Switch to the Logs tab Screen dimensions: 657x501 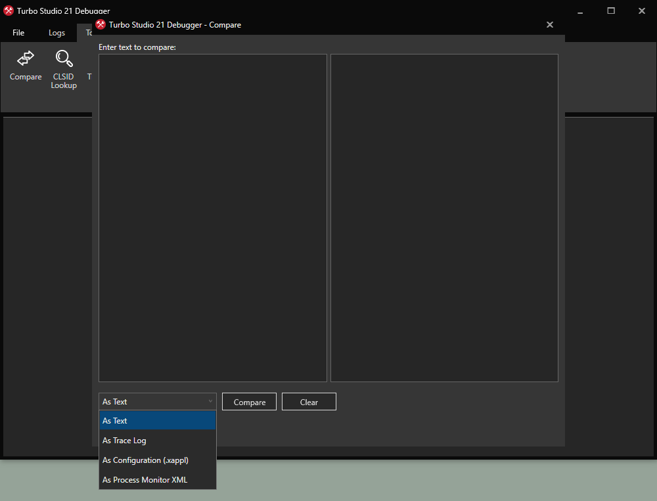click(57, 33)
